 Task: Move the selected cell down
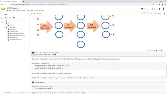click(150, 51)
